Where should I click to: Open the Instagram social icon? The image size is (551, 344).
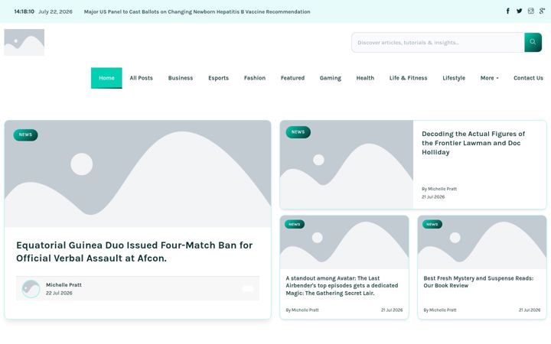tap(531, 11)
